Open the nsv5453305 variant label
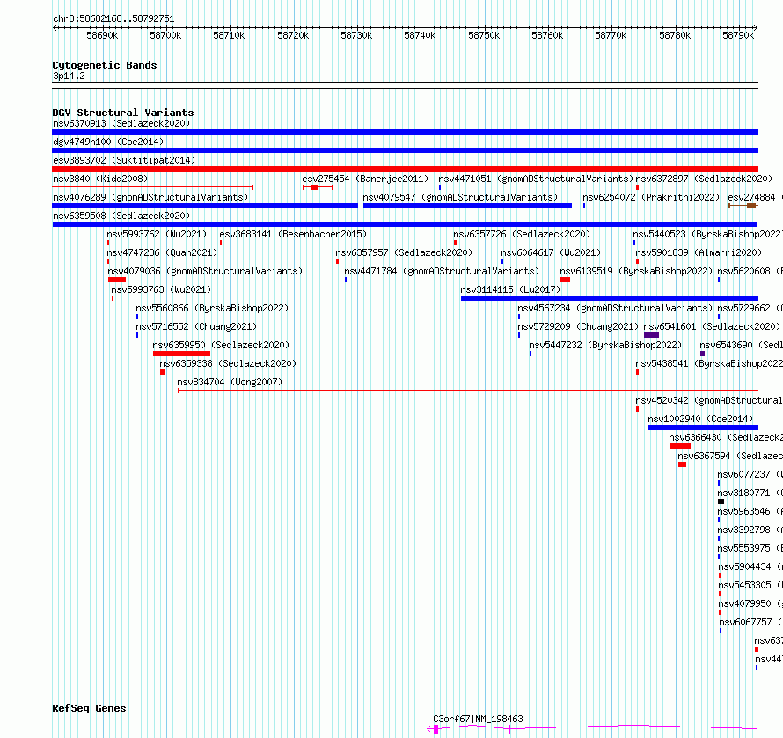Screen dimensions: 783x738 [x=750, y=585]
